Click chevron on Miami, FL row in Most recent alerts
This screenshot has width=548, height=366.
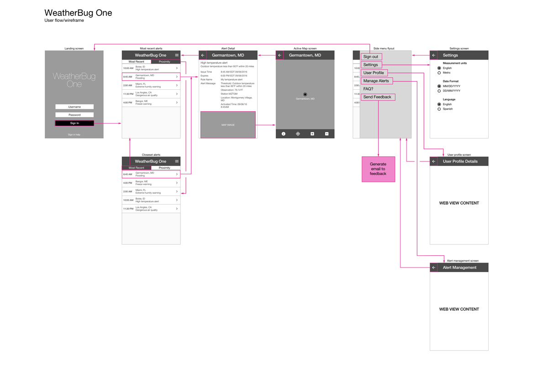(x=177, y=85)
